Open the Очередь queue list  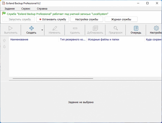click(x=136, y=28)
